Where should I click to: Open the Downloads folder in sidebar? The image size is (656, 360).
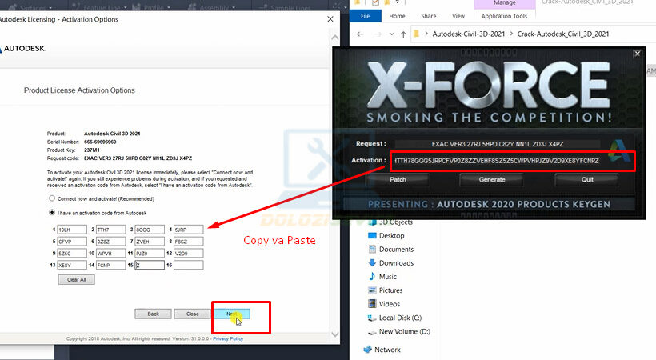point(395,262)
